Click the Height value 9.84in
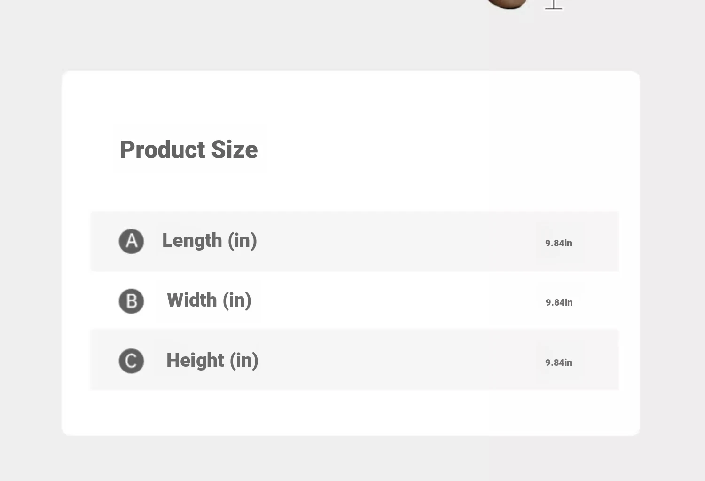The width and height of the screenshot is (705, 481). coord(559,363)
